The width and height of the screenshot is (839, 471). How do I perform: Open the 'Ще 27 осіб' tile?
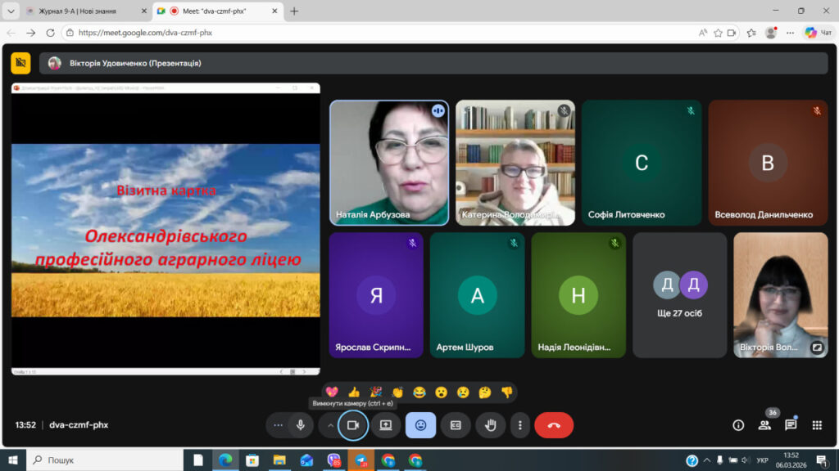tap(680, 295)
